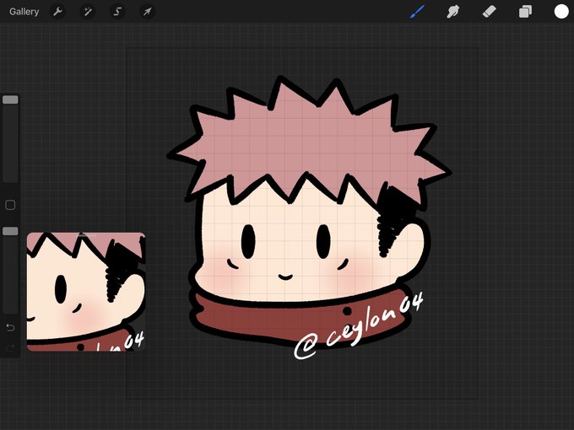Select the Smudge finger tool

coord(452,12)
